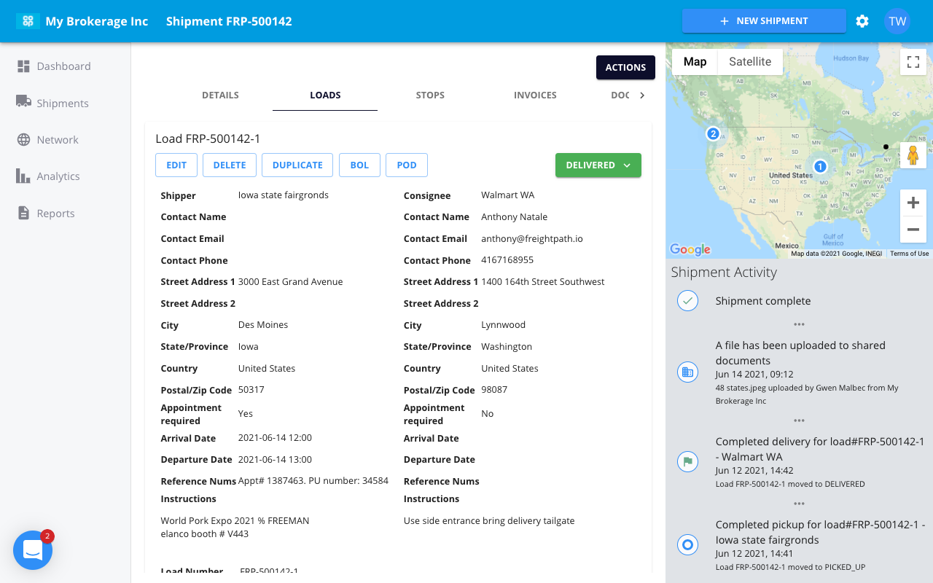Expand the DELIVERED status dropdown

click(598, 165)
